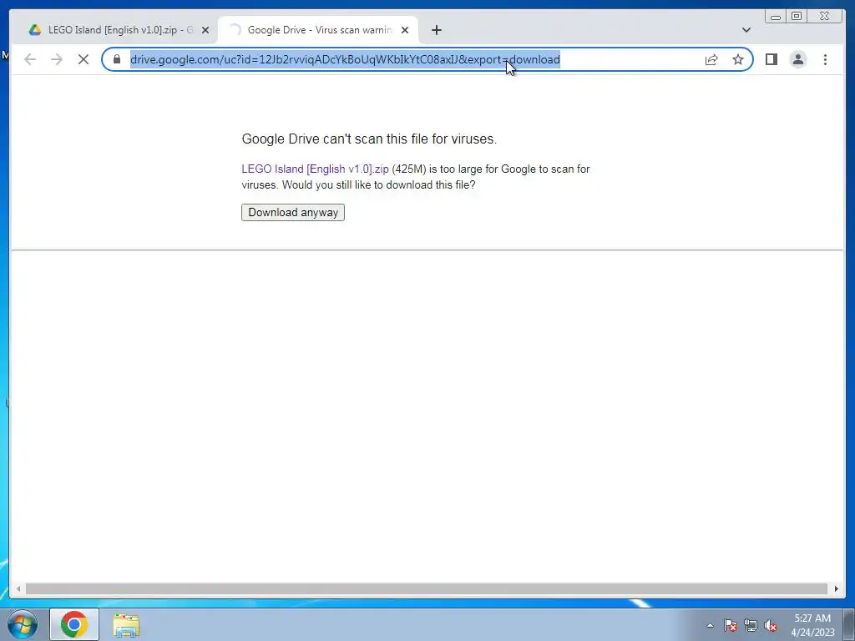Open a new tab with plus button
Image resolution: width=855 pixels, height=641 pixels.
point(436,30)
